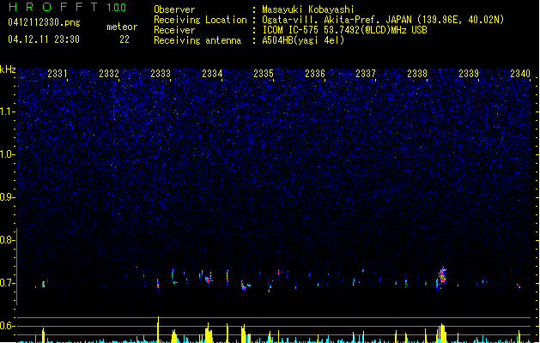Click the 2339 time marker

coord(469,74)
